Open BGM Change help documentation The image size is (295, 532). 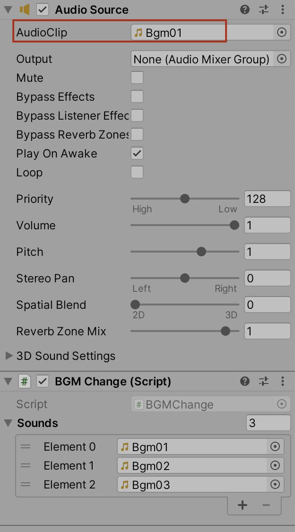point(245,381)
